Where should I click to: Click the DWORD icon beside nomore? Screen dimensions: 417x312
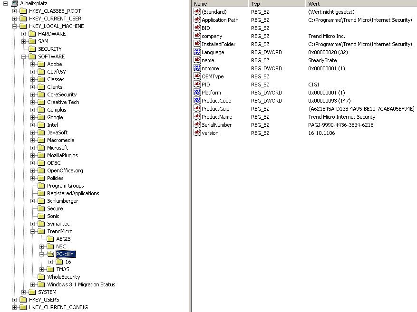(x=197, y=68)
